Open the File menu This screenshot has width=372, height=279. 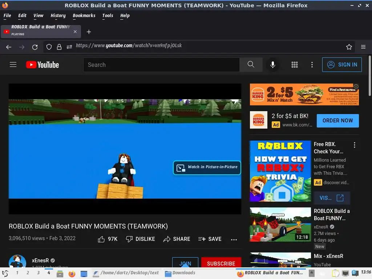(7, 16)
